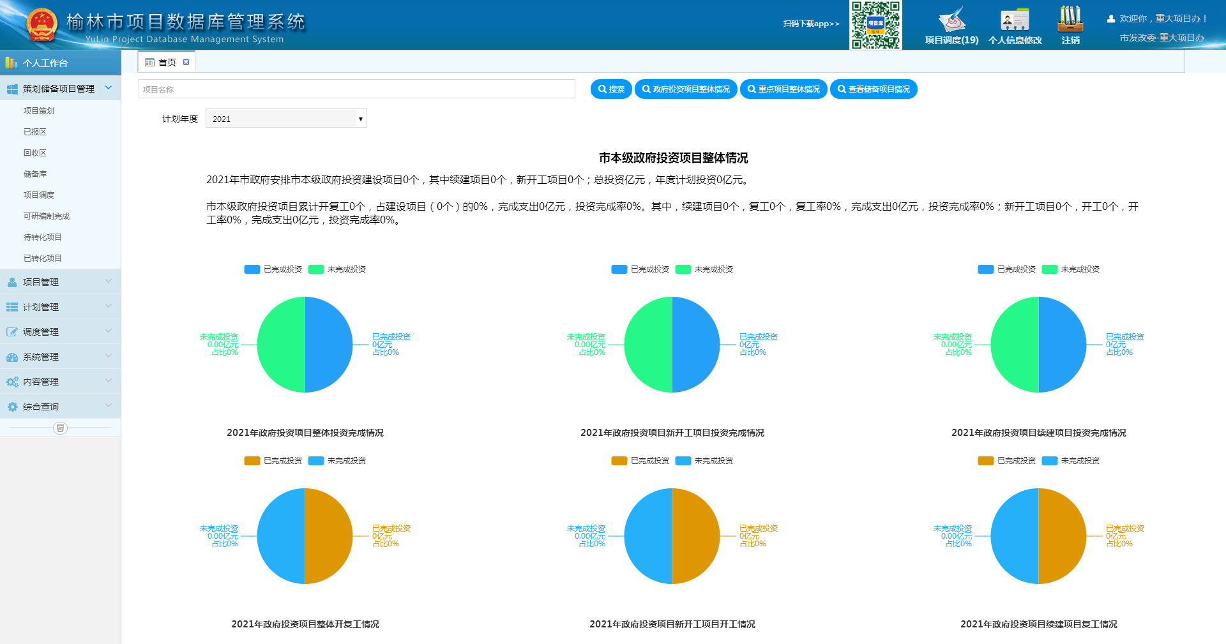Click the 搜索 search button
1226x644 pixels.
click(611, 89)
